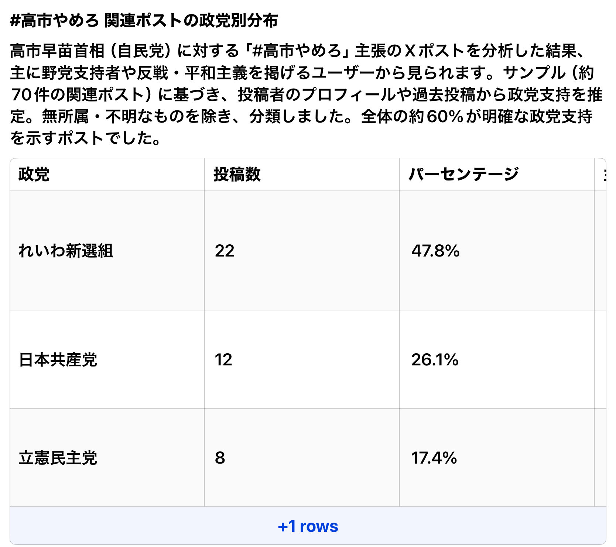
Task: Click the post count cell showing 8
Action: tap(220, 458)
